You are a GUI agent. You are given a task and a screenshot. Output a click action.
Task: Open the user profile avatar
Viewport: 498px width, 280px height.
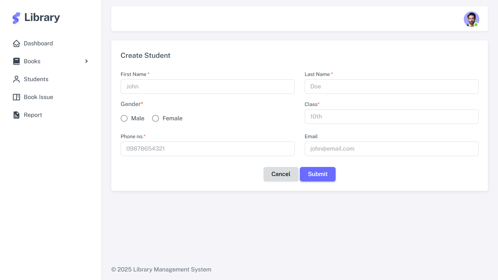click(471, 19)
